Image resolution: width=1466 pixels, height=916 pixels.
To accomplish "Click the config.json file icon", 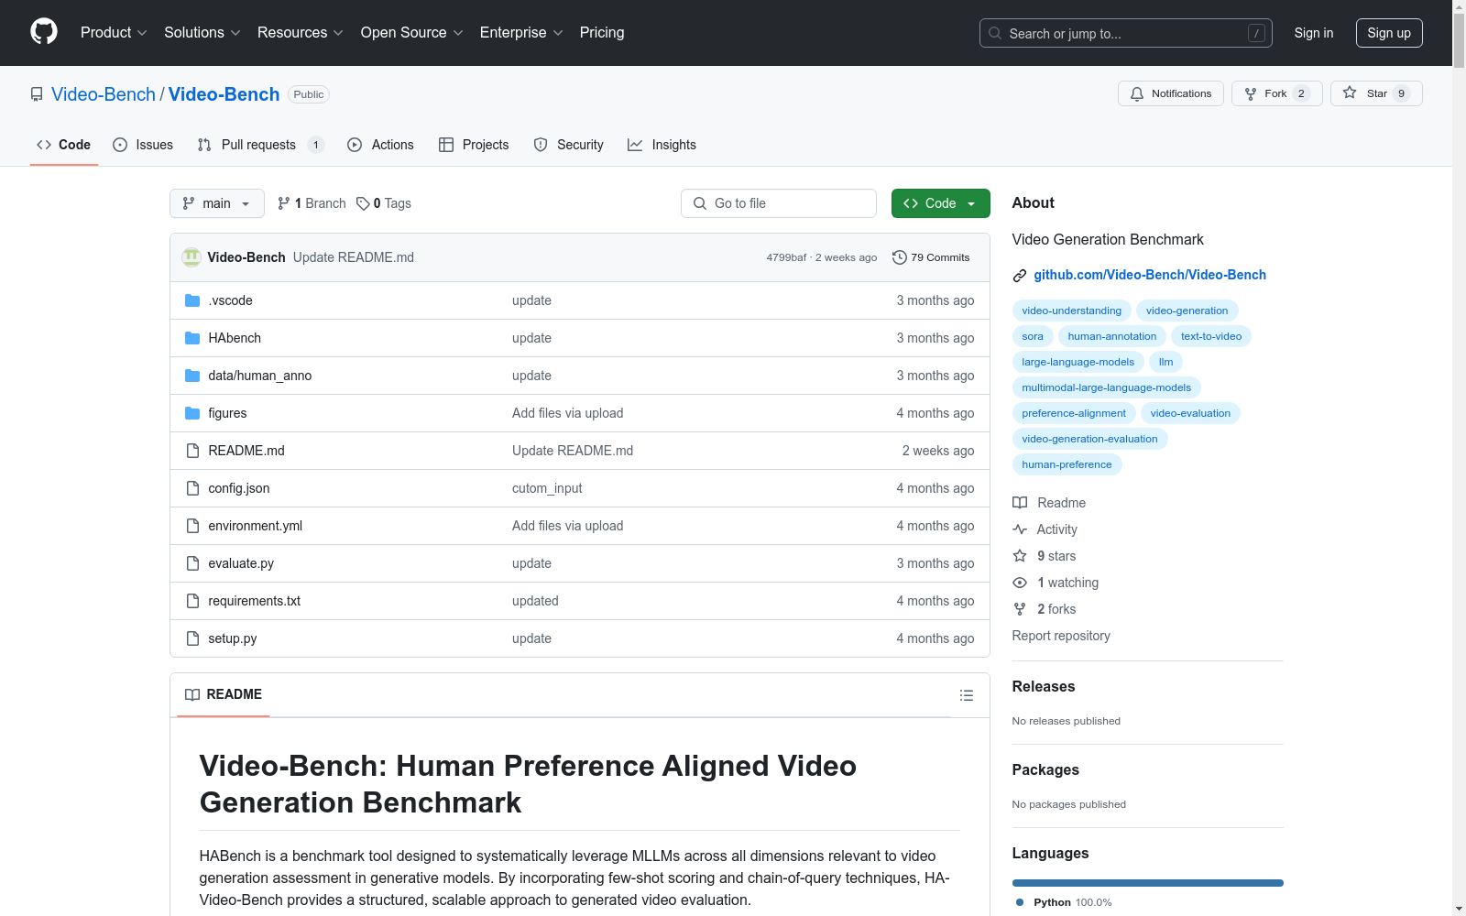I will coord(192,488).
